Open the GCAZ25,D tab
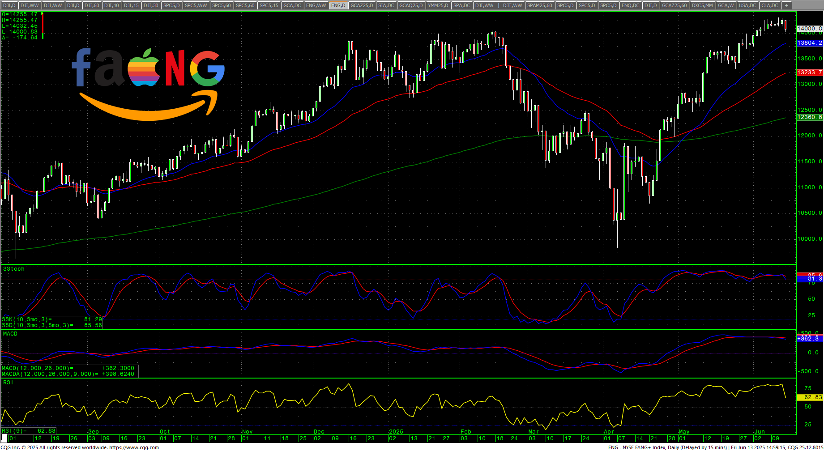The image size is (824, 451). pyautogui.click(x=362, y=5)
